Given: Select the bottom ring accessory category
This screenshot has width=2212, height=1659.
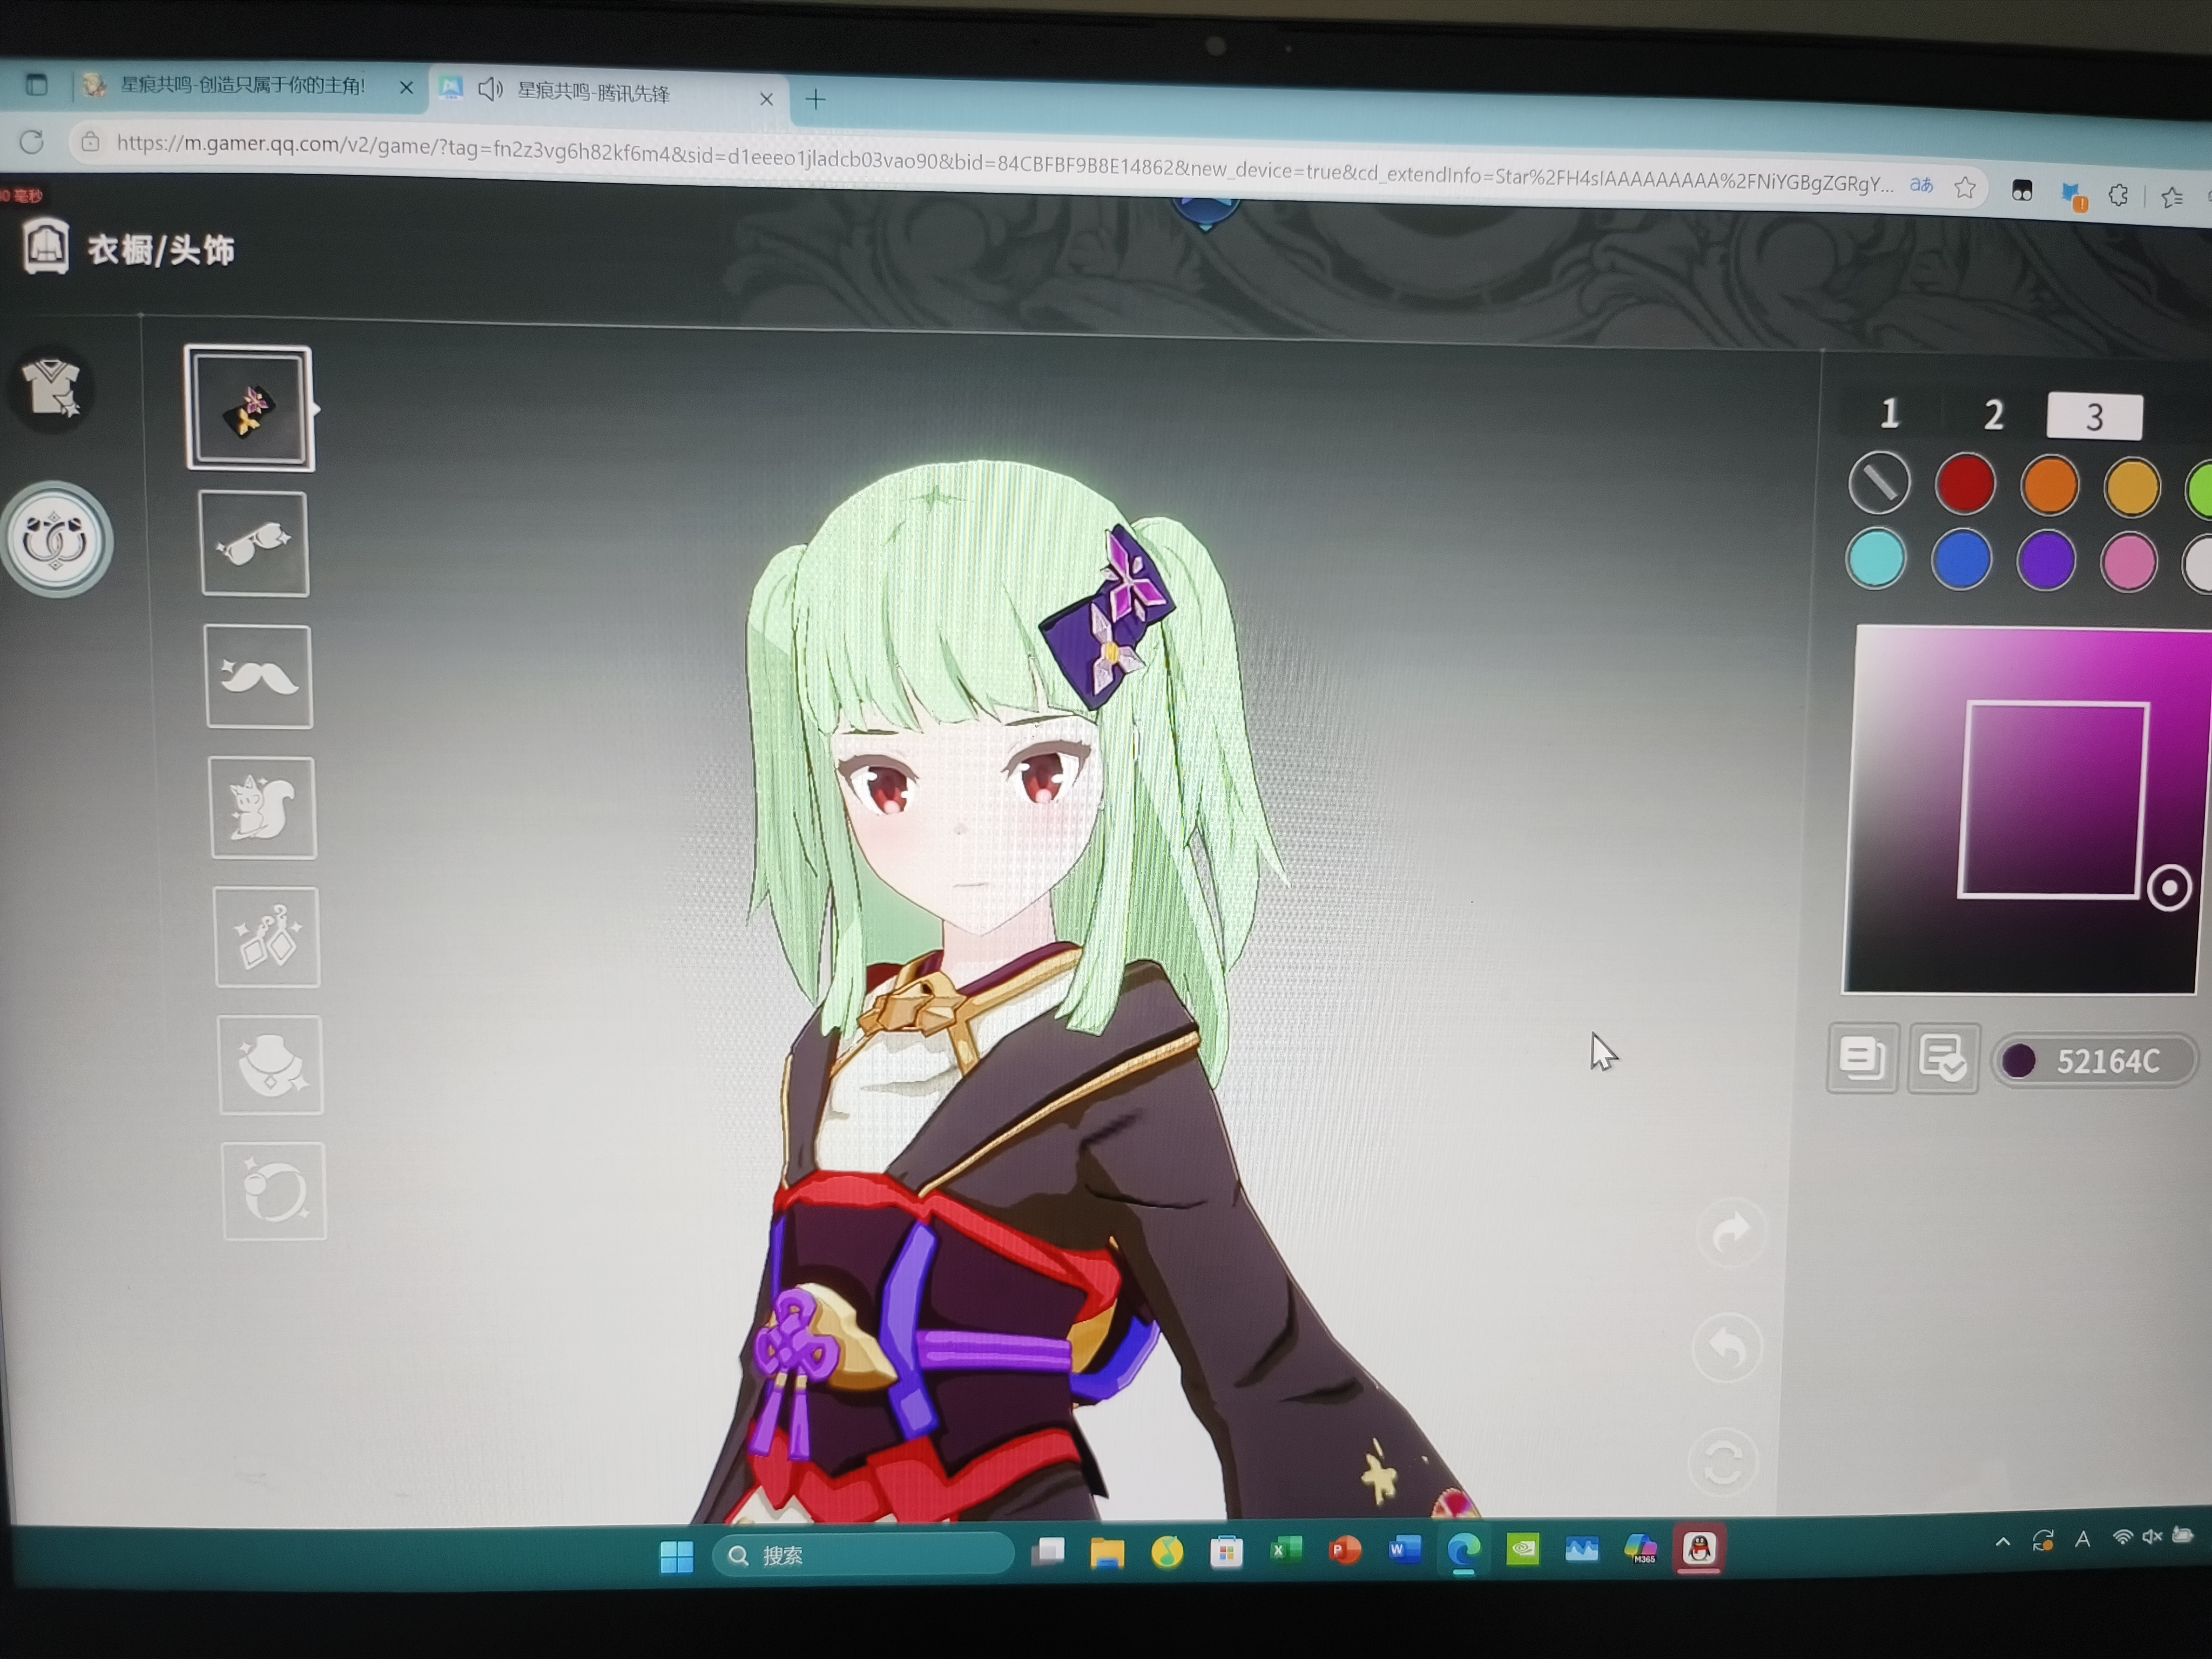Looking at the screenshot, I should 274,1191.
